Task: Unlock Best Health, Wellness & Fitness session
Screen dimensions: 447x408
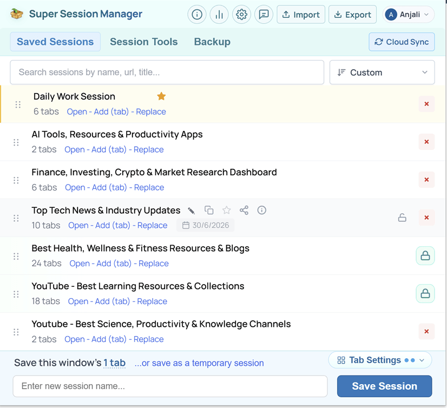Action: 425,256
